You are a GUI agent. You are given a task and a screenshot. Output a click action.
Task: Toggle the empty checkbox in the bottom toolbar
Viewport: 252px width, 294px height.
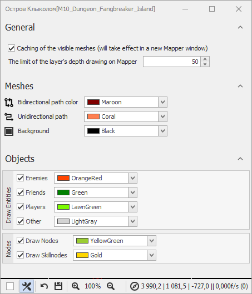pyautogui.click(x=10, y=286)
